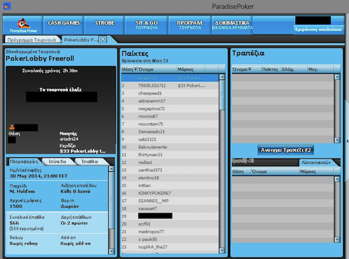Sort tables by Ελάχ. column
Viewport: 349px width, 259px height.
pyautogui.click(x=294, y=69)
